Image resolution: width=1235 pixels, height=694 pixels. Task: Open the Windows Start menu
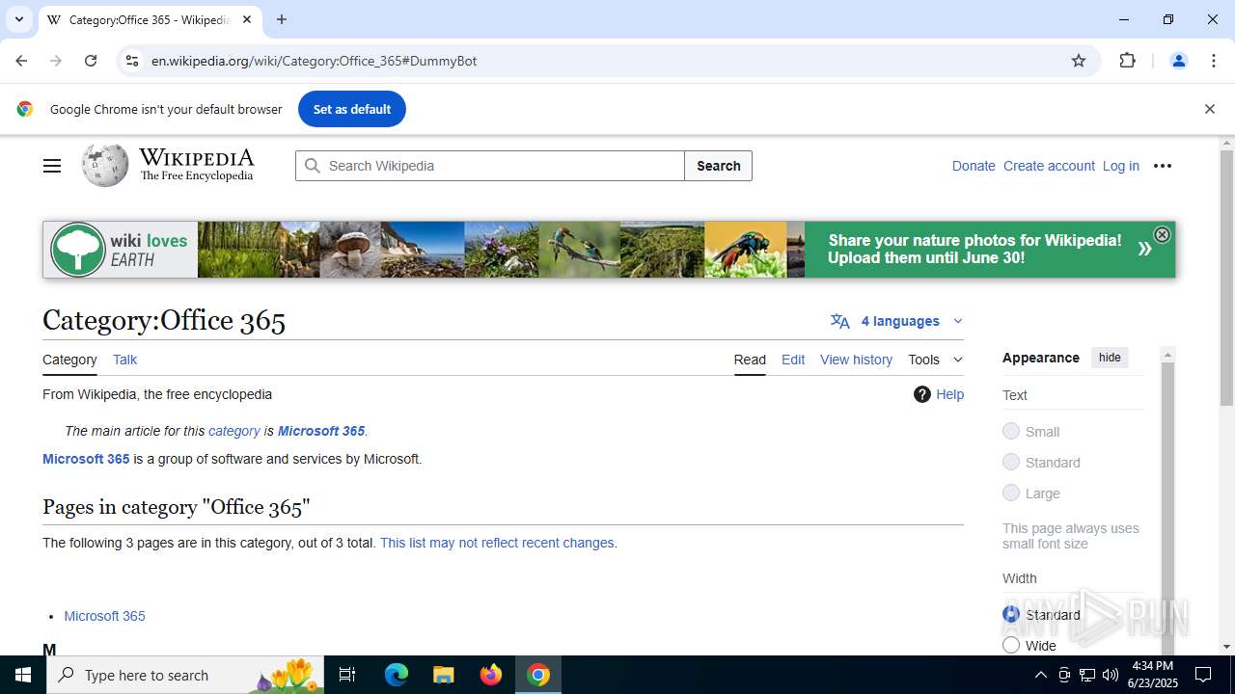point(23,675)
